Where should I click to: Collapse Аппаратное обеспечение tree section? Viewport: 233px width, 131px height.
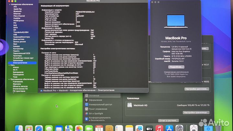pyautogui.click(x=10, y=5)
